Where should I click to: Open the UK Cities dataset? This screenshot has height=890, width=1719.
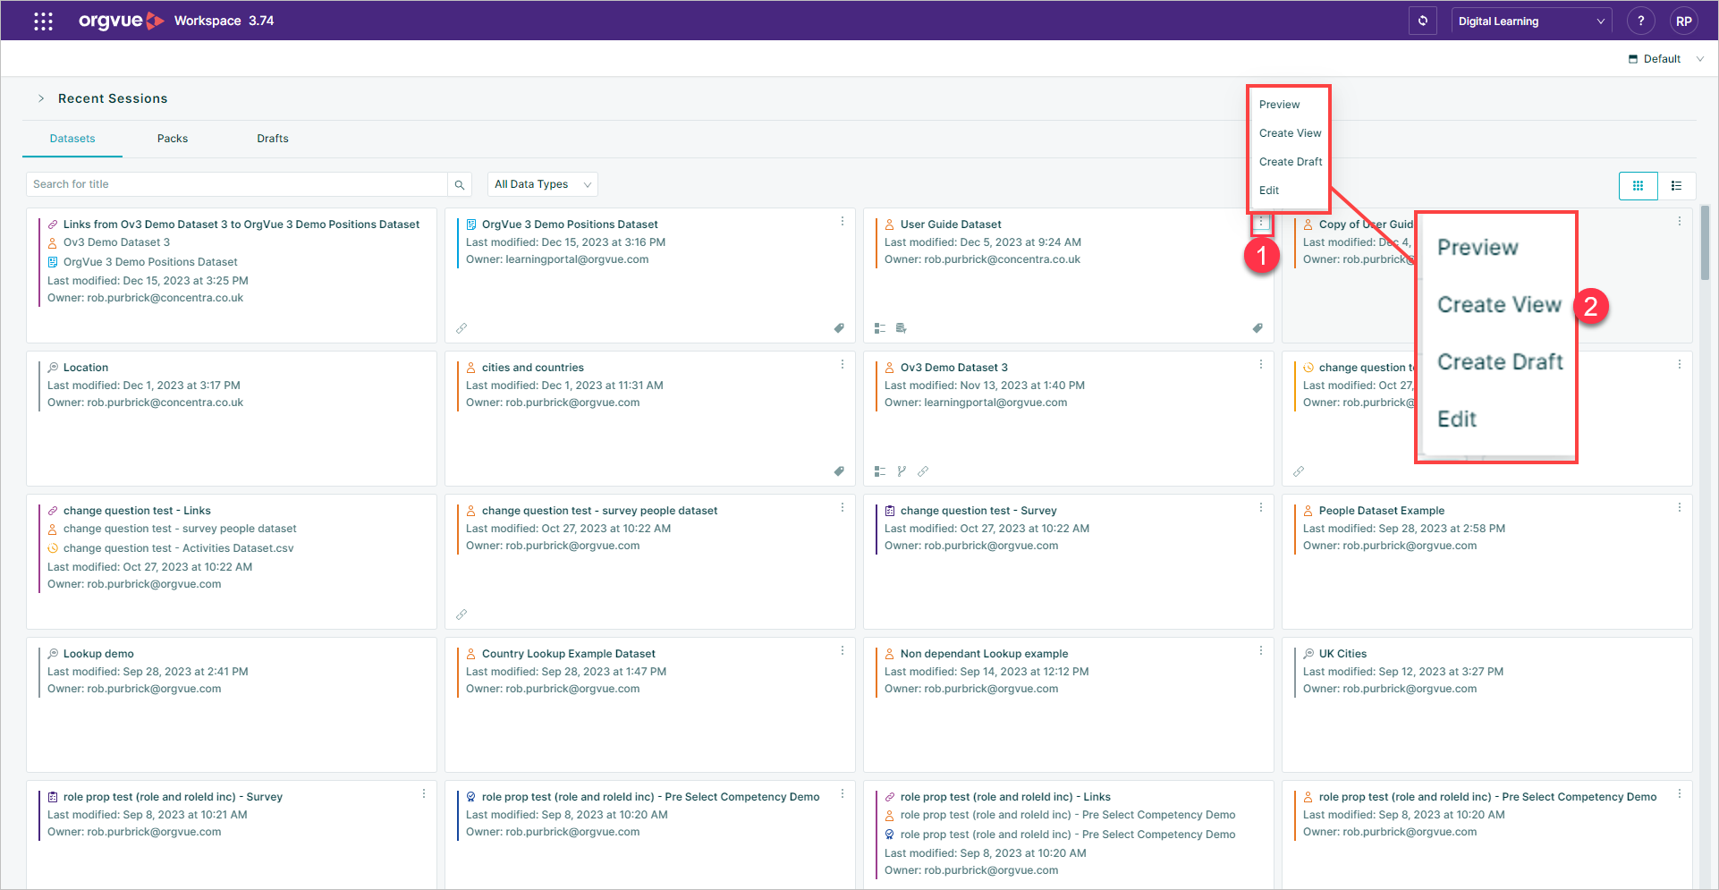tap(1342, 654)
